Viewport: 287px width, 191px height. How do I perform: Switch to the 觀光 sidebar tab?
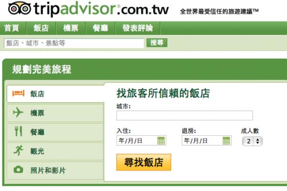[55, 151]
